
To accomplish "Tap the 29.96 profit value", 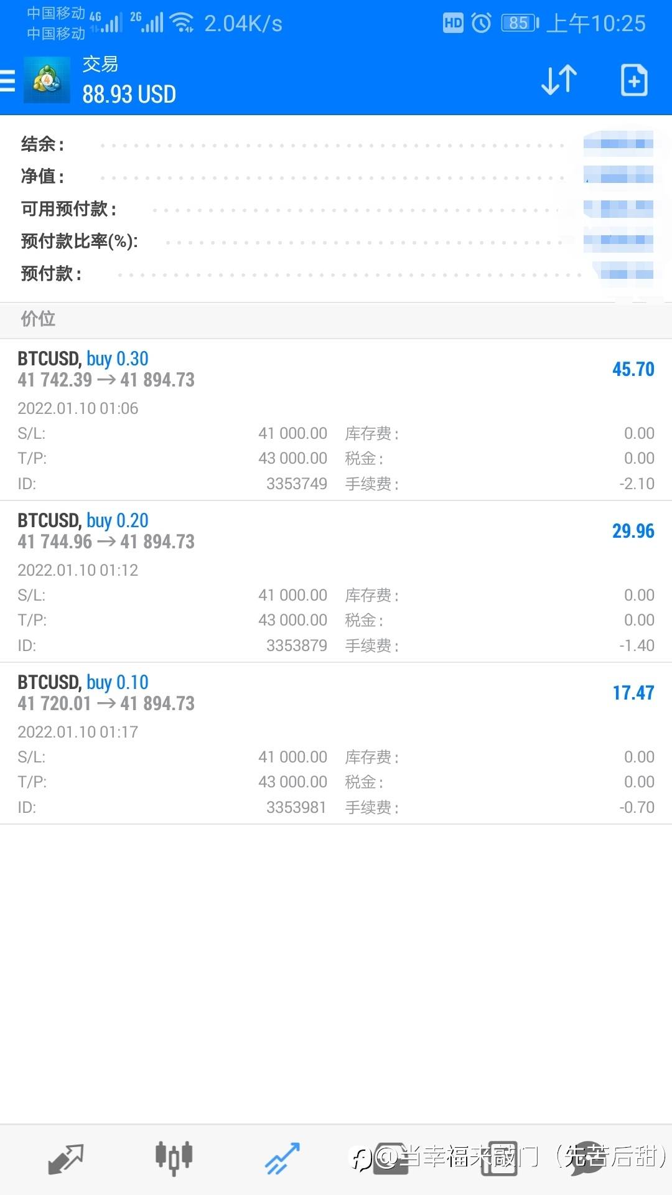I will (x=633, y=531).
